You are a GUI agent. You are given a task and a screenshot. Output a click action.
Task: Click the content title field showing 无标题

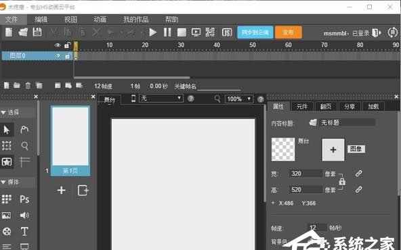[x=347, y=123]
